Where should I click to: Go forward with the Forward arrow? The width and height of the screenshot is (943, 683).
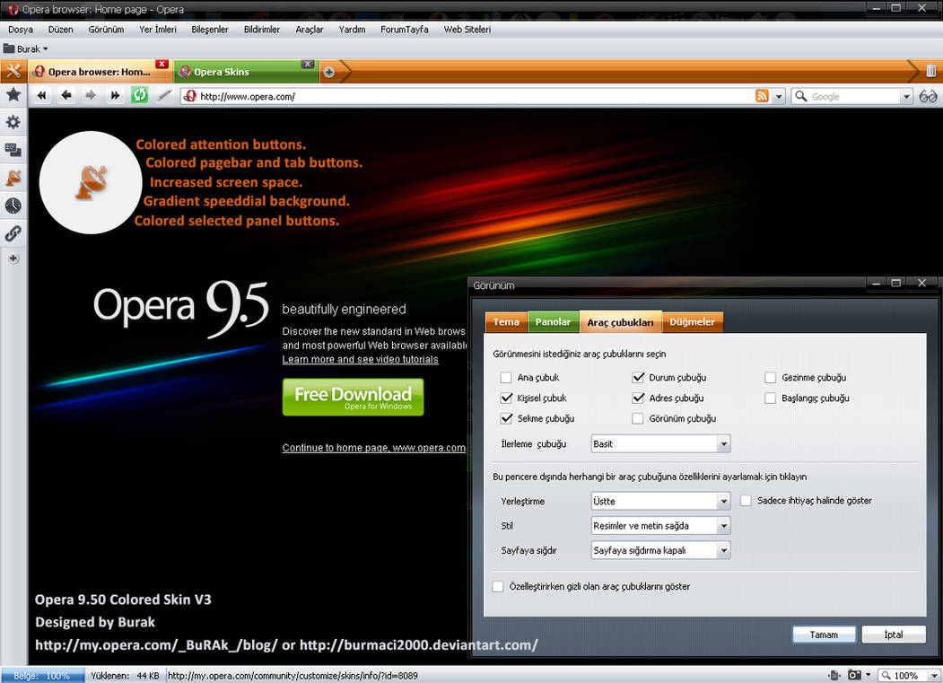coord(91,95)
